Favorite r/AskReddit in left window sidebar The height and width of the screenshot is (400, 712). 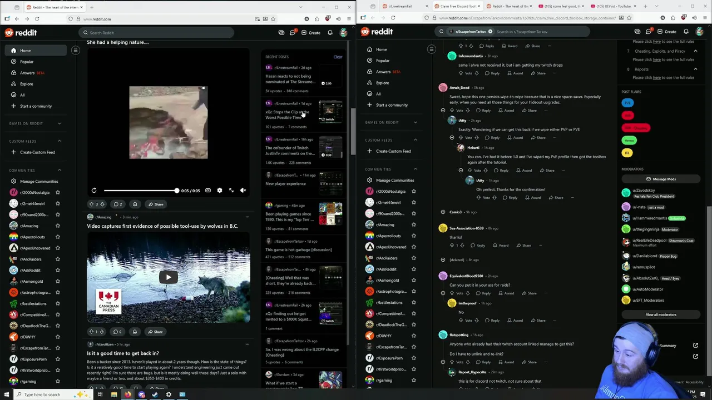[x=57, y=271]
